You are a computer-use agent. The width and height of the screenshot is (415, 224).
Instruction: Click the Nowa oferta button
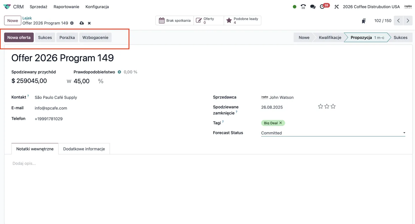click(19, 37)
